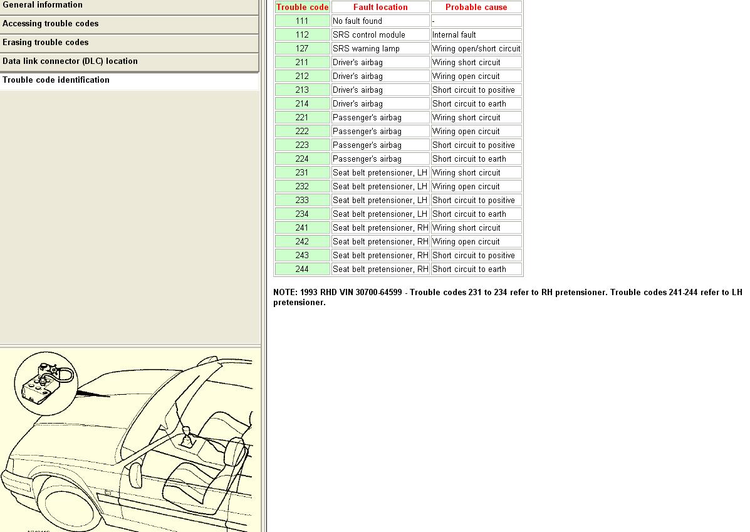The height and width of the screenshot is (532, 750).
Task: Select Trouble code identification entry
Action: coord(56,80)
